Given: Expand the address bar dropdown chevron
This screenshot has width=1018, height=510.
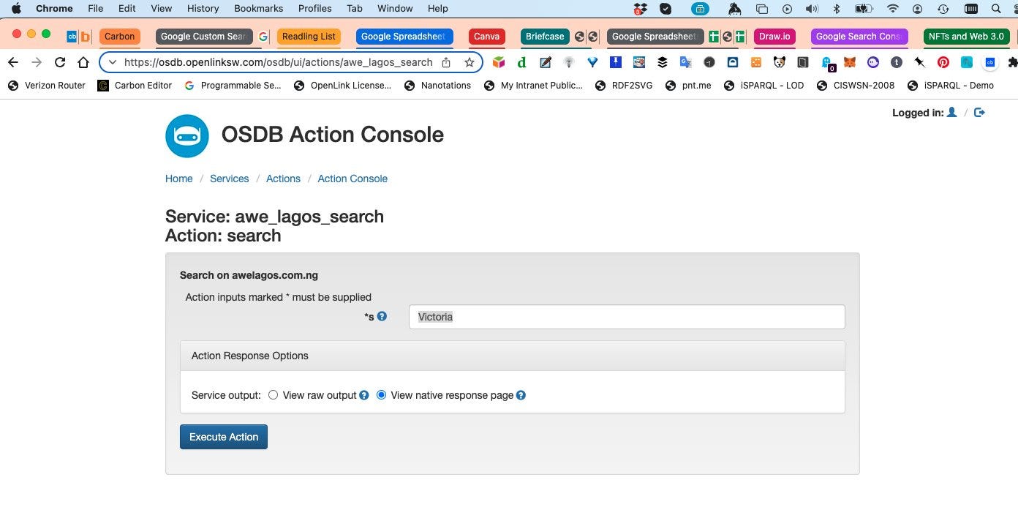Looking at the screenshot, I should tap(112, 62).
